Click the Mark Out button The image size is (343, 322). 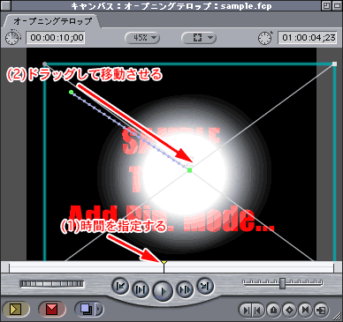[x=259, y=310]
